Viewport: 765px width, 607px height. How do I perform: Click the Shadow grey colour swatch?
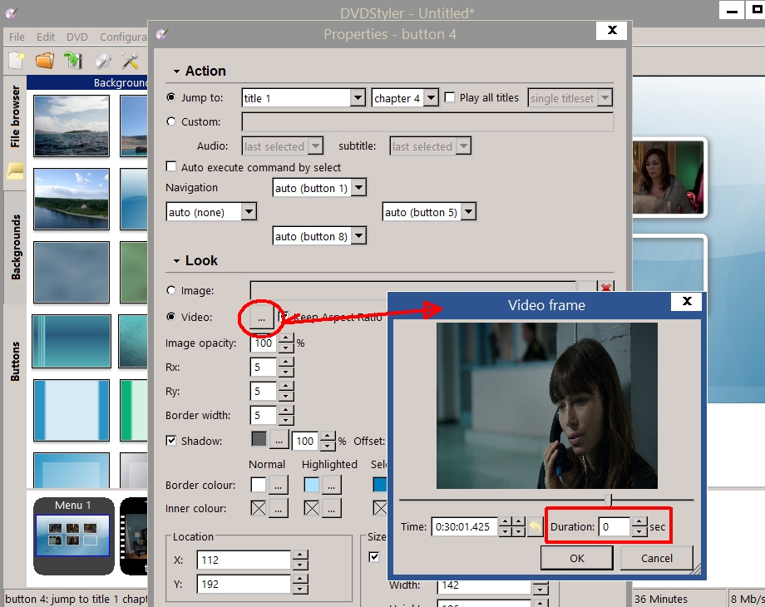259,439
